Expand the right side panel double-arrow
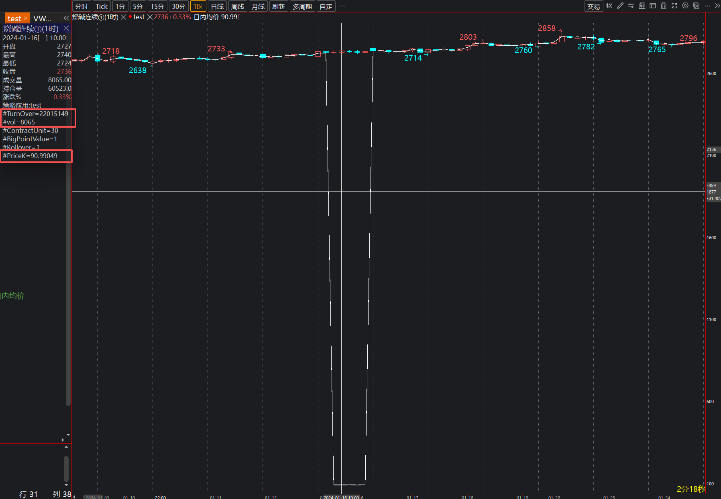Screen dimensions: 721x499 tap(717, 6)
